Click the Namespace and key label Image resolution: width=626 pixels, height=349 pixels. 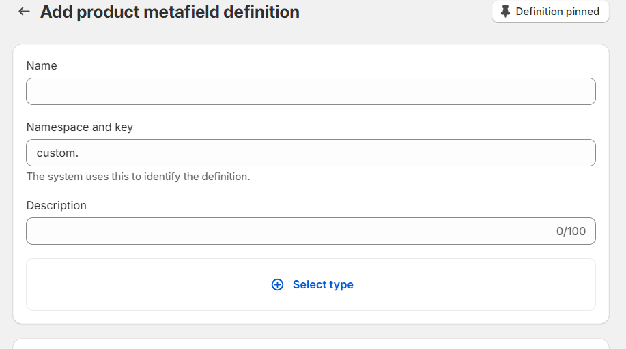point(80,127)
